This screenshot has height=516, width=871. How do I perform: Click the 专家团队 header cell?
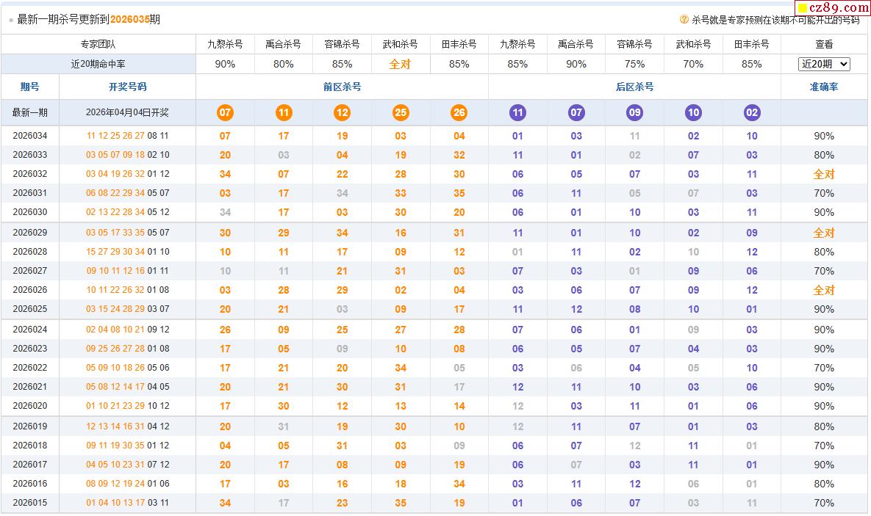[98, 44]
